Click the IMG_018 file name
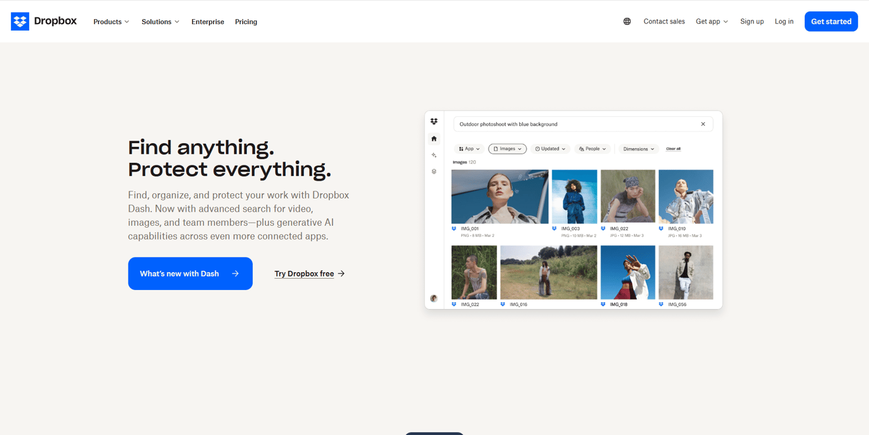The height and width of the screenshot is (435, 869). click(x=619, y=305)
